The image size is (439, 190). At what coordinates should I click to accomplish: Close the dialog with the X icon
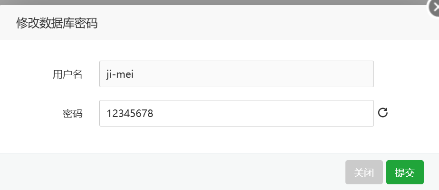[x=434, y=8]
